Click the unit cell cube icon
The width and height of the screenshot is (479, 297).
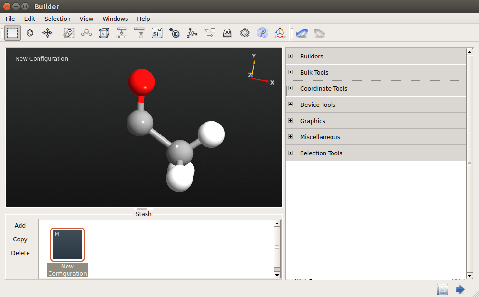coord(104,33)
